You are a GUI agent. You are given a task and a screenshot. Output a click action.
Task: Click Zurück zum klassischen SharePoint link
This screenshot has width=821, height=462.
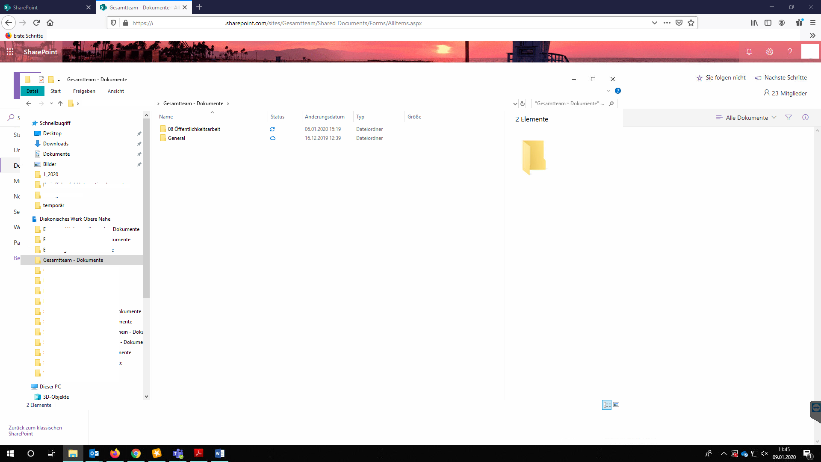click(x=35, y=430)
